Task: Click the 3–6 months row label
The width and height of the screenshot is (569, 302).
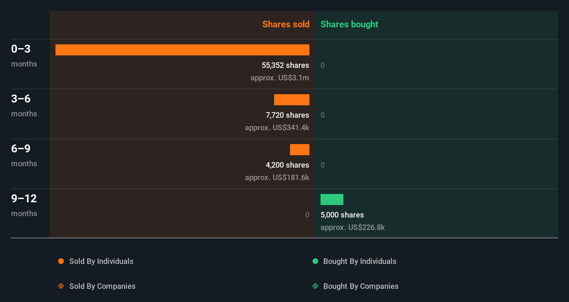Action: coord(24,106)
